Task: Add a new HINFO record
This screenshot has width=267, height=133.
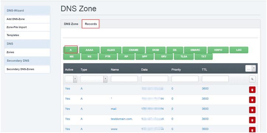Action: pyautogui.click(x=218, y=50)
